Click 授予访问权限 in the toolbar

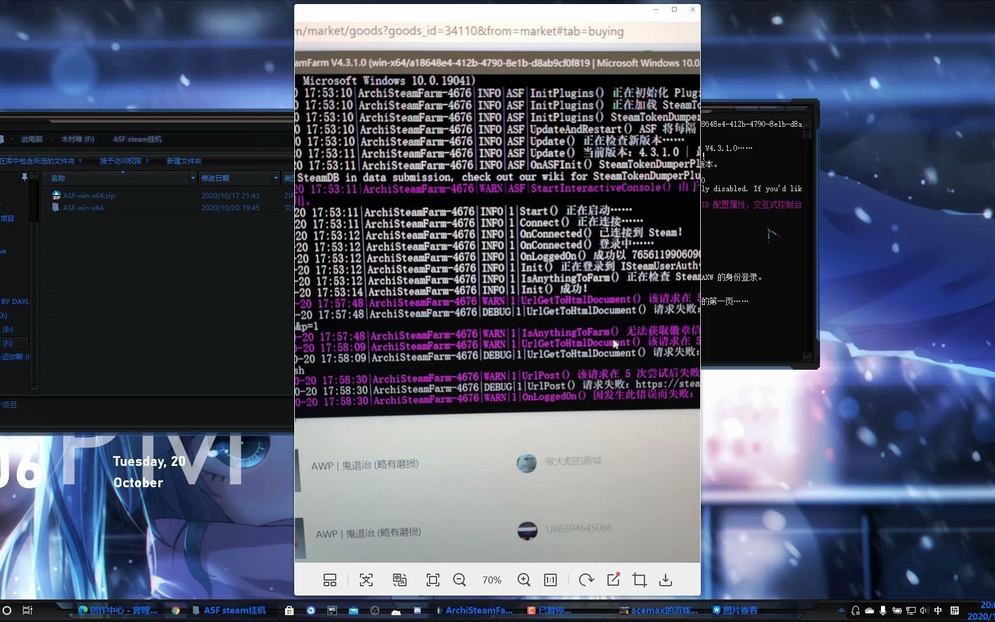tap(121, 161)
